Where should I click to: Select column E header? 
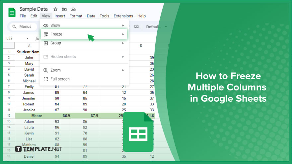(x=141, y=46)
